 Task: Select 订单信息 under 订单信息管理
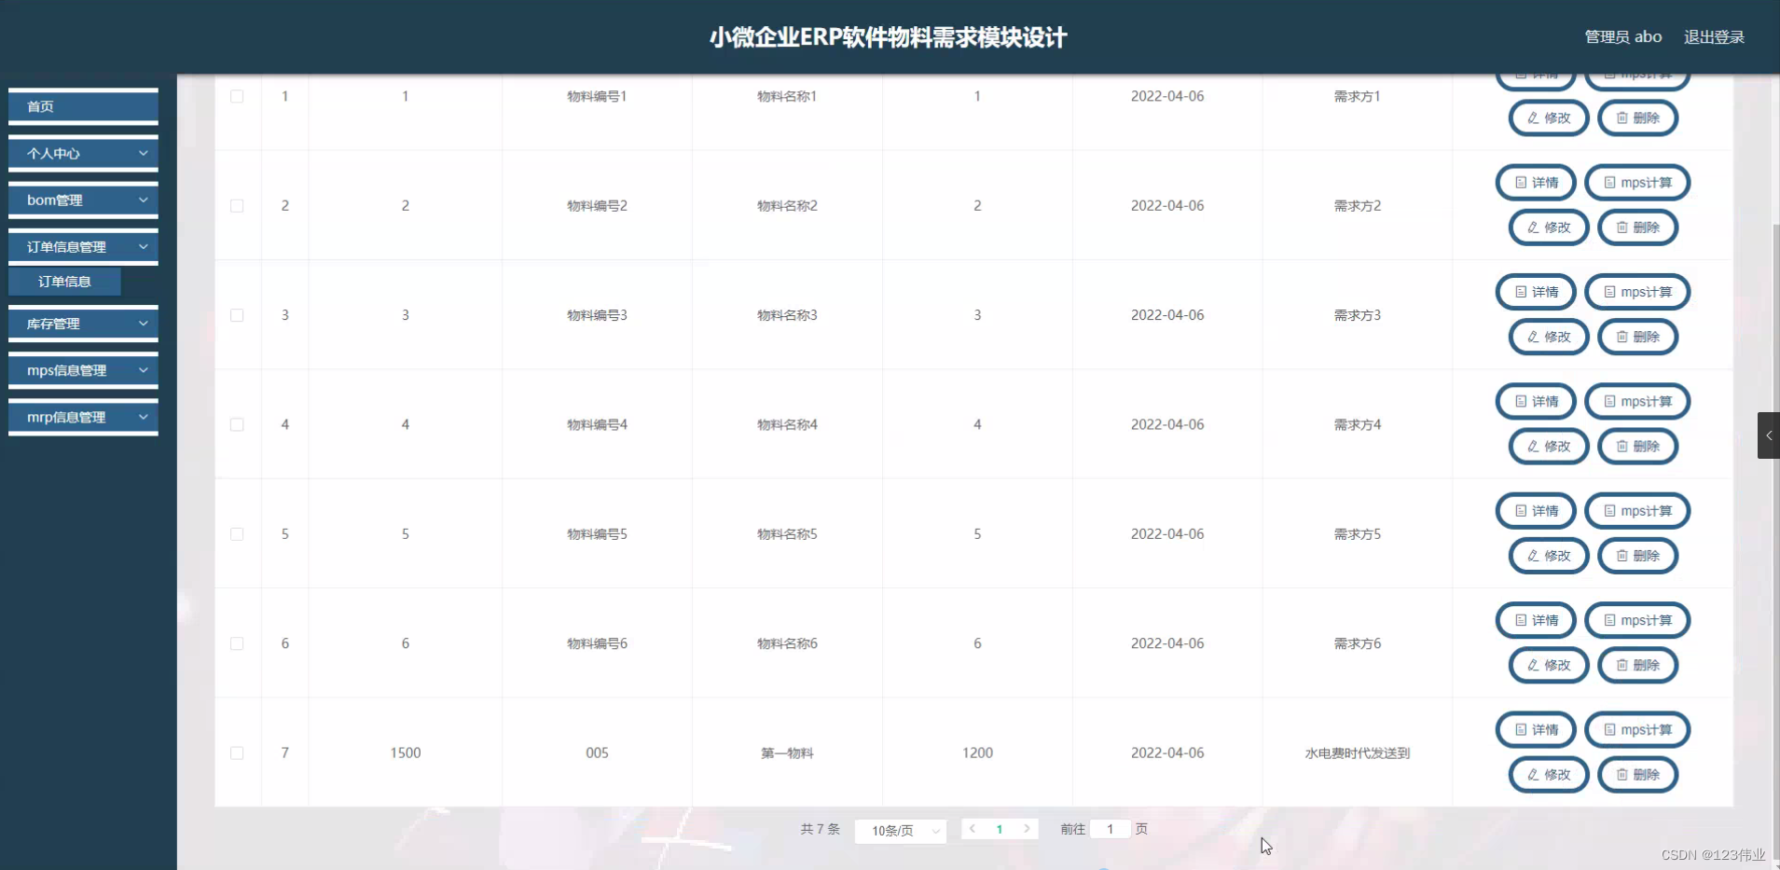tap(64, 281)
